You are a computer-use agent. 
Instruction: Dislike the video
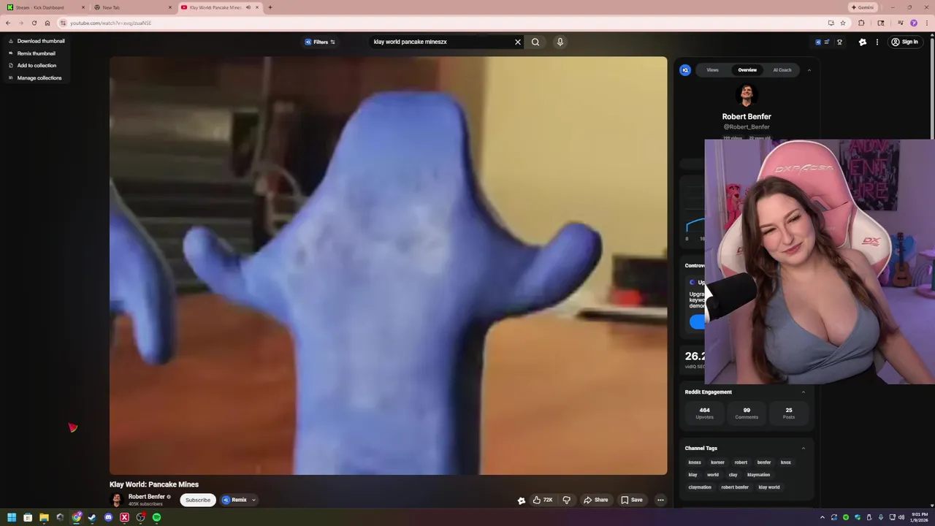coord(566,500)
